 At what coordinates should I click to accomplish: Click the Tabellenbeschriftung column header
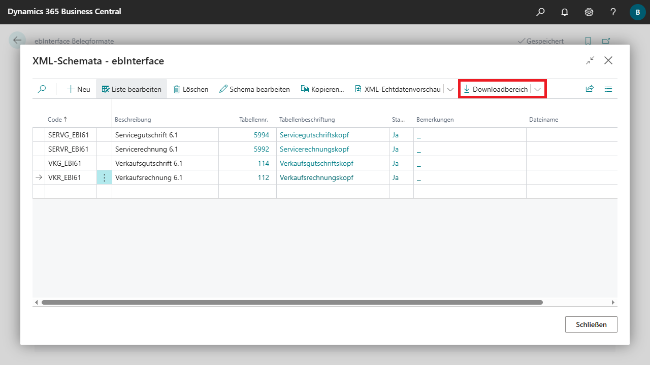point(307,120)
